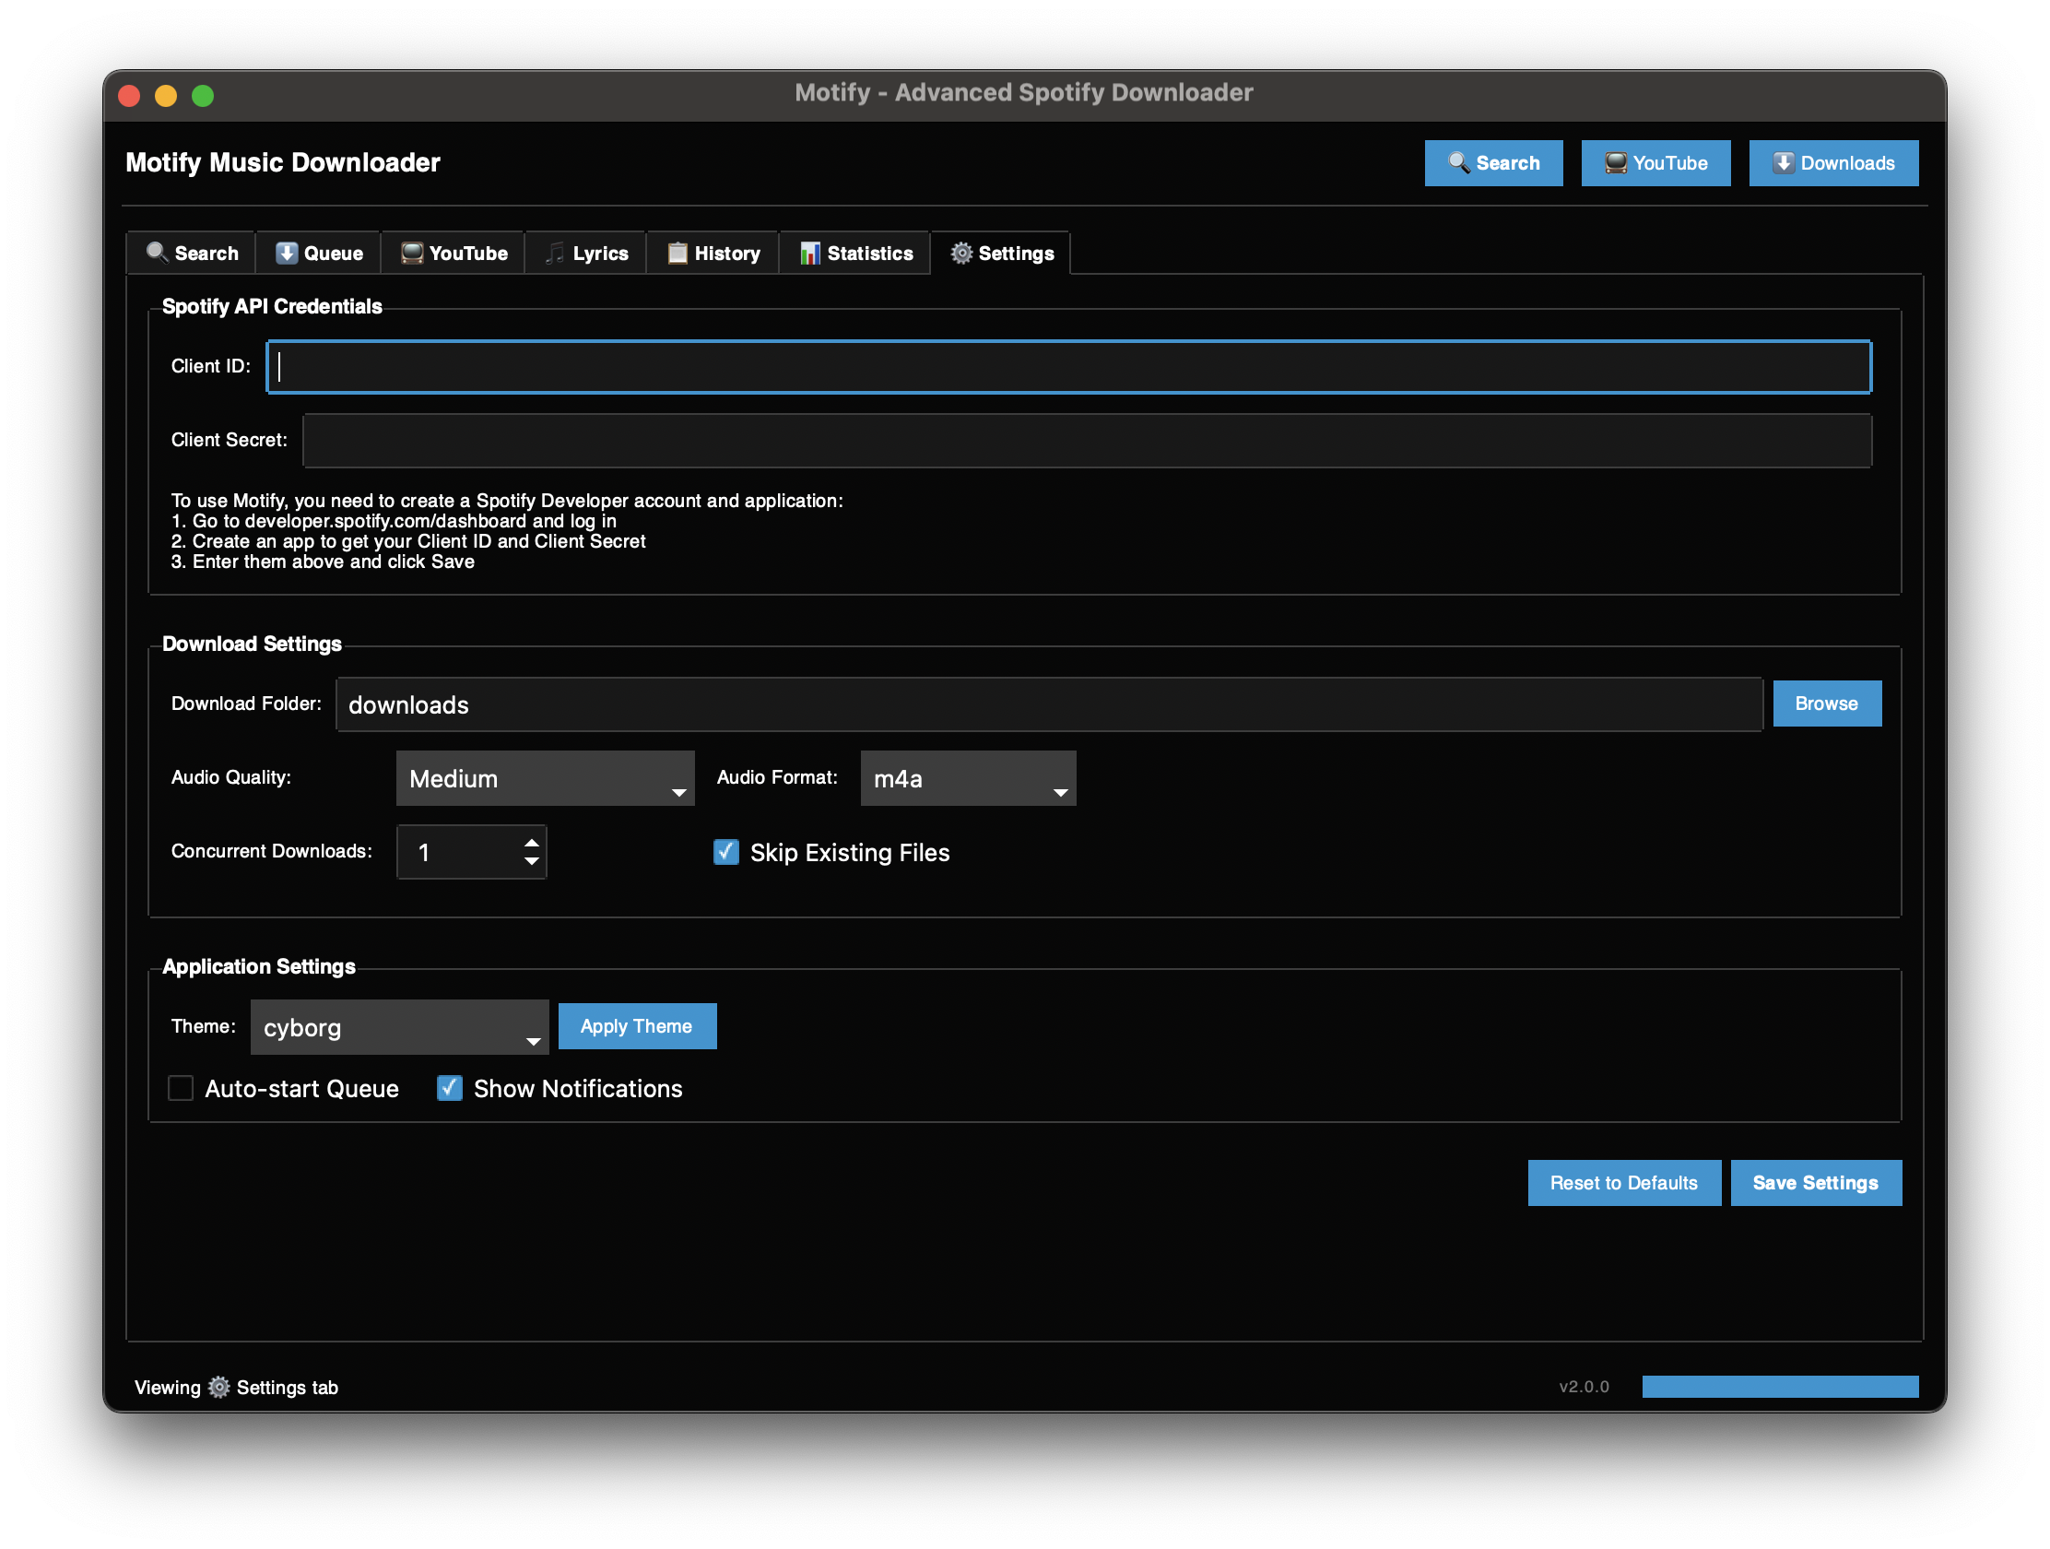Click magnifier icon in header Search button
2050x1549 pixels.
pos(1459,163)
